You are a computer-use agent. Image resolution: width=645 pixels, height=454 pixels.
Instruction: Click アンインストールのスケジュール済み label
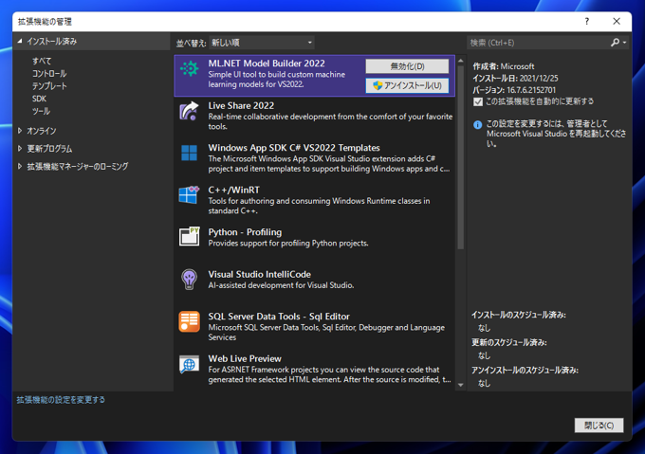(x=525, y=371)
